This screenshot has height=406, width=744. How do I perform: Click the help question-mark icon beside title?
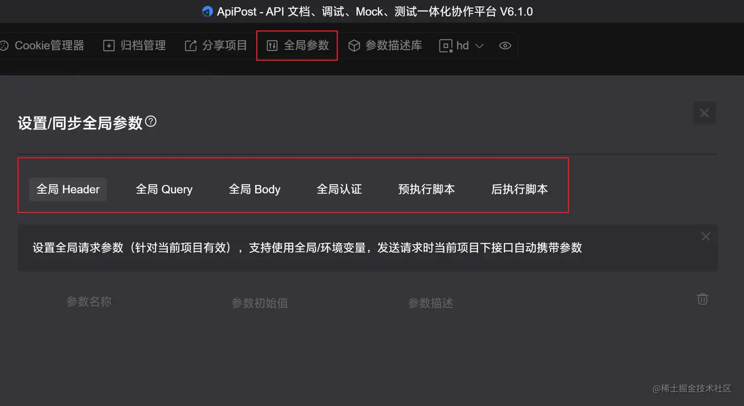(151, 121)
